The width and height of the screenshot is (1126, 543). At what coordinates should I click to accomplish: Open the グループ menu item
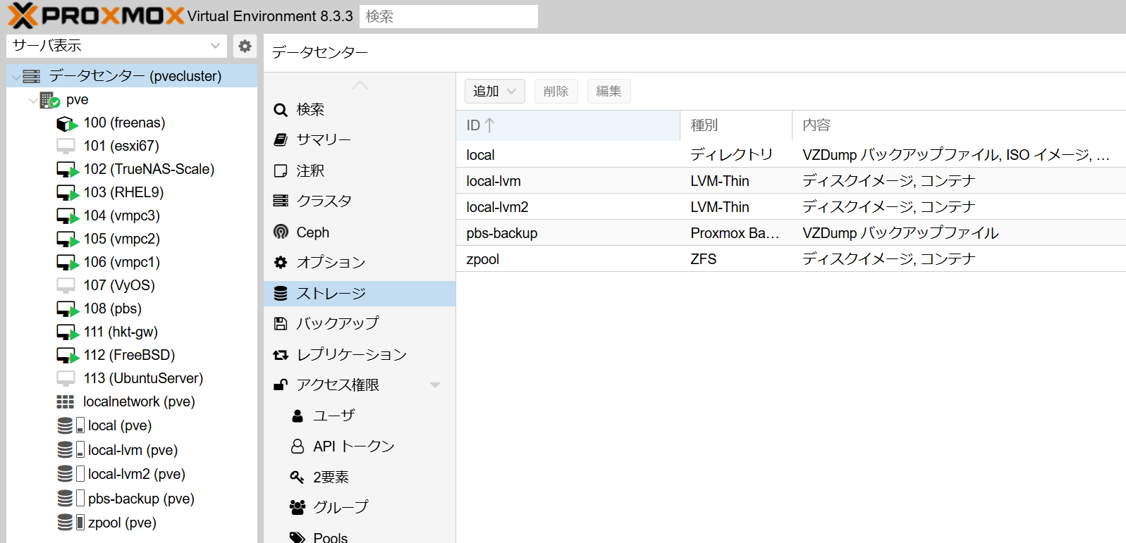tap(360, 507)
